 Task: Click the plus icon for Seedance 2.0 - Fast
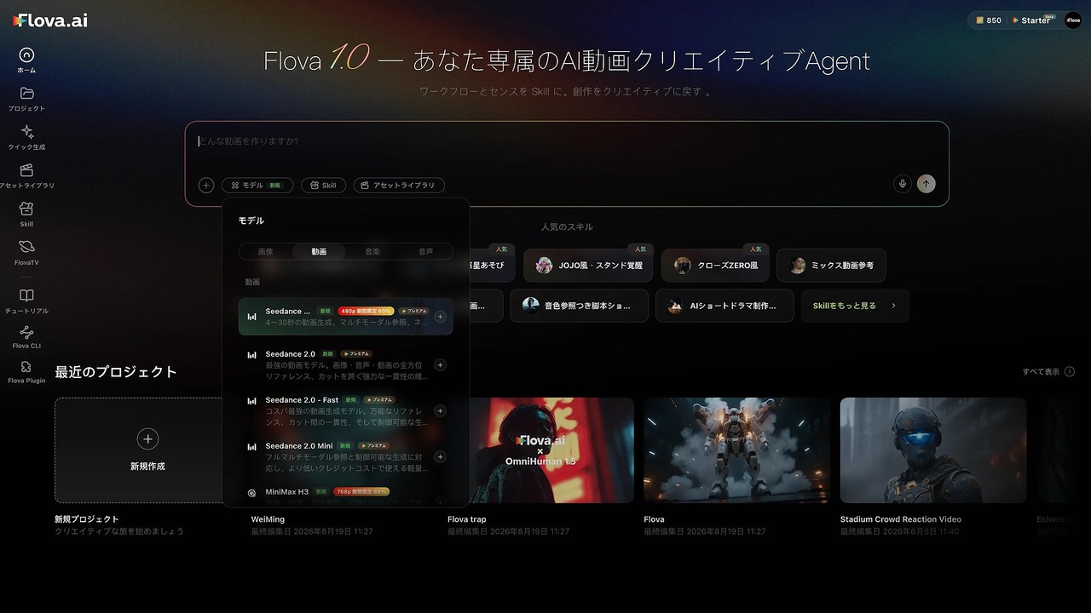point(440,411)
